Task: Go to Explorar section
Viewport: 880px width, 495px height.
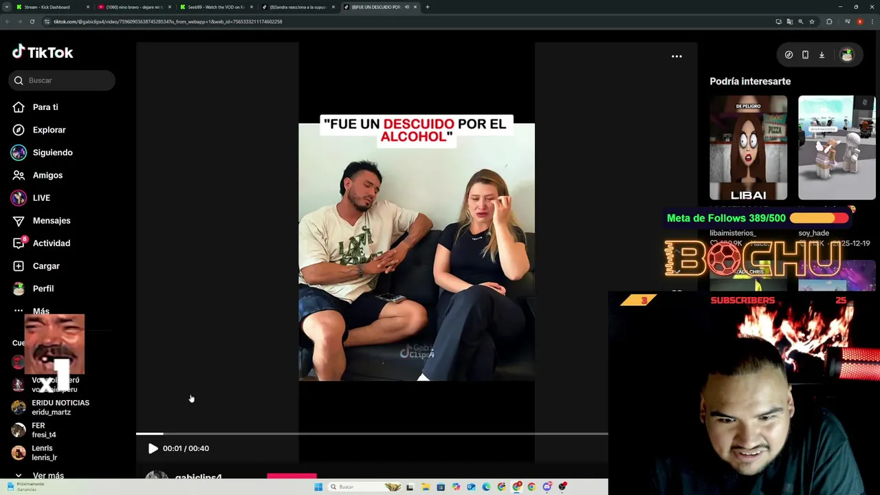Action: coord(49,130)
